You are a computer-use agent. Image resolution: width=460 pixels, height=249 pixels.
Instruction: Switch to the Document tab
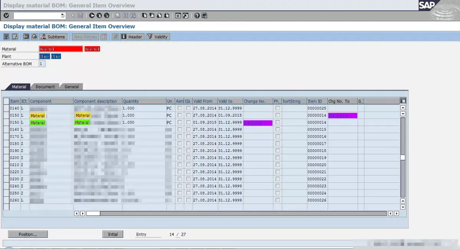pyautogui.click(x=45, y=87)
